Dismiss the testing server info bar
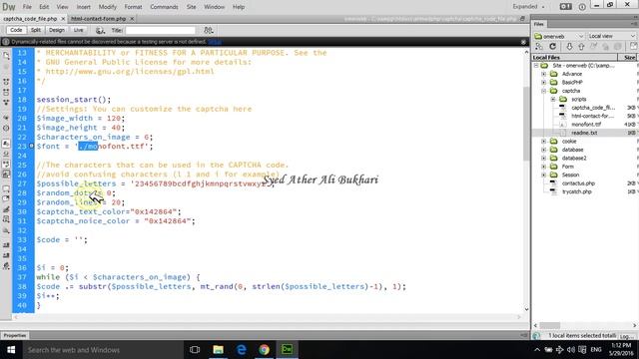 click(x=523, y=42)
